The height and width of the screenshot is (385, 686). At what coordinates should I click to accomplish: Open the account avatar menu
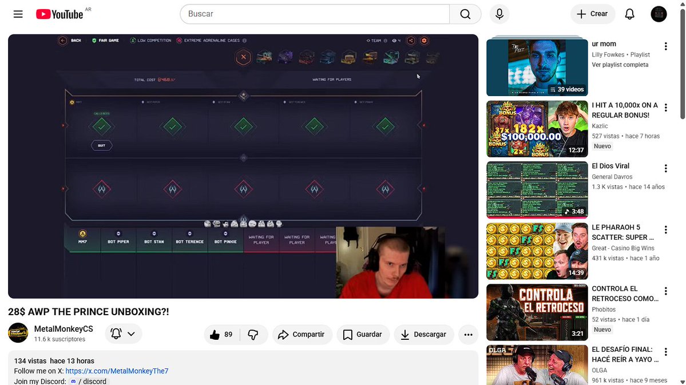click(x=659, y=14)
